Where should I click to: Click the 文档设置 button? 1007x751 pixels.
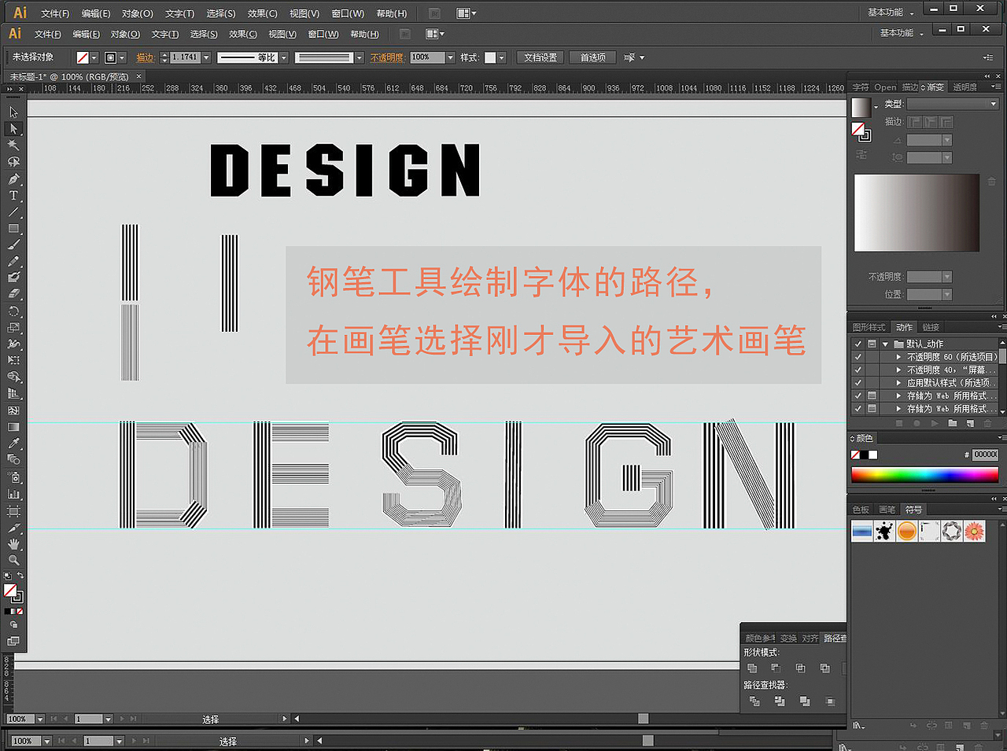pyautogui.click(x=540, y=57)
